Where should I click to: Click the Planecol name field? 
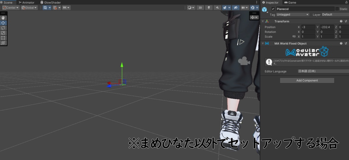coord(305,9)
